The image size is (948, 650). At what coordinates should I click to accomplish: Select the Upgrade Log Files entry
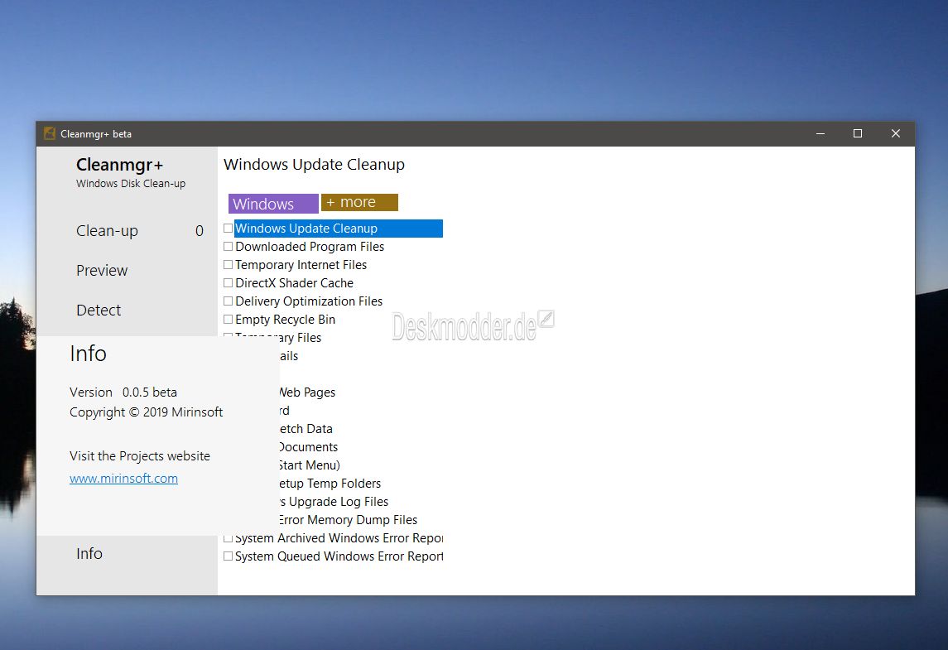(334, 502)
